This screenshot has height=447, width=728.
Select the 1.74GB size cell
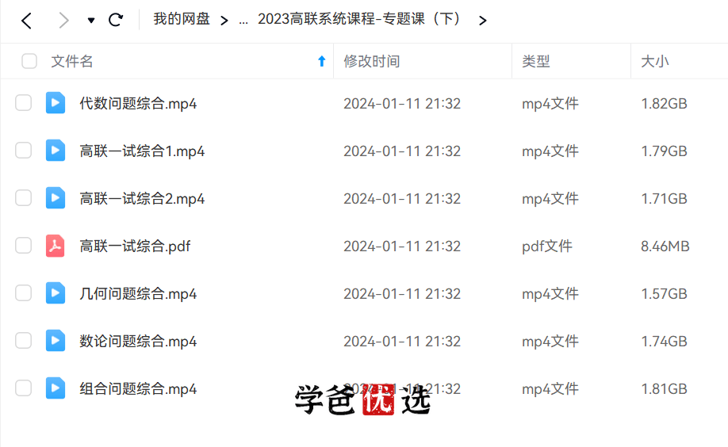pos(664,342)
